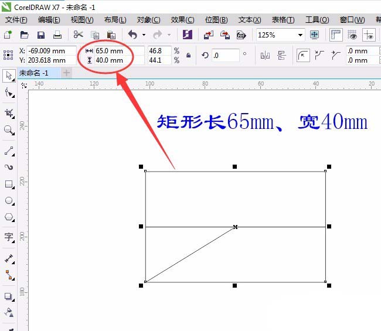This screenshot has height=331, width=381.
Task: Expand the undo history dropdown arrow
Action: click(x=144, y=35)
